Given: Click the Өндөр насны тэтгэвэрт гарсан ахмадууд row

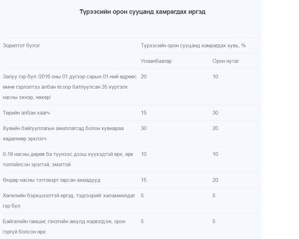Looking at the screenshot, I should pyautogui.click(x=52, y=180).
